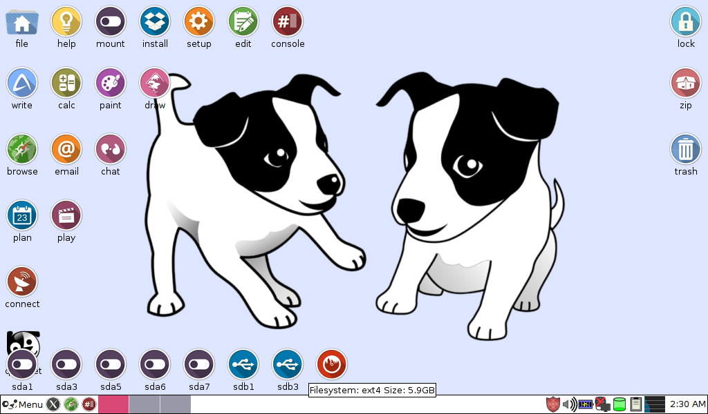Open the sdb3 USB drive icon
The image size is (708, 414).
pos(288,365)
